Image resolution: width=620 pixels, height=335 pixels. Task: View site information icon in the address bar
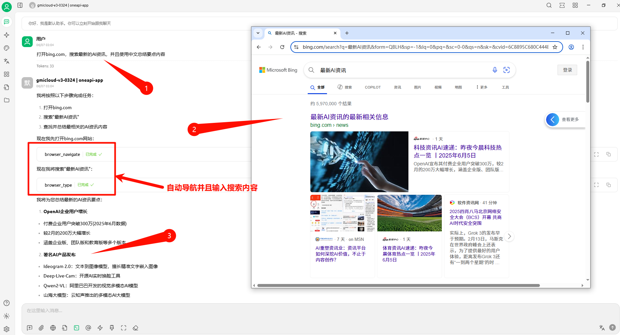296,47
